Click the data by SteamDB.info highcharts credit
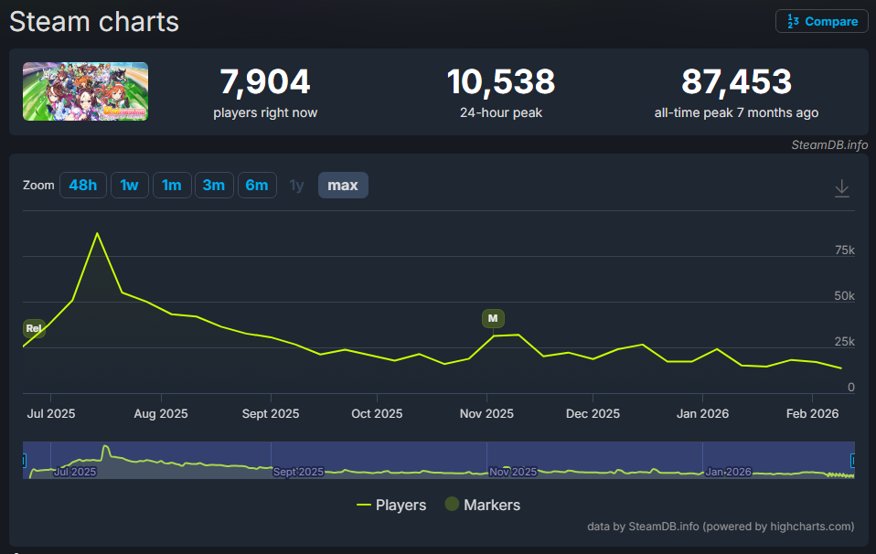This screenshot has height=554, width=876. point(721,526)
